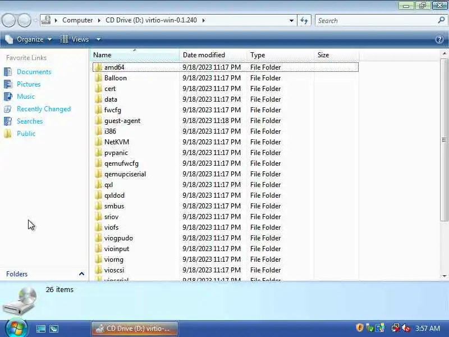Open the Pictures favorite link
The width and height of the screenshot is (449, 337).
pos(29,84)
